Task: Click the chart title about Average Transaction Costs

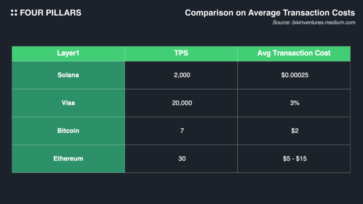Action: click(270, 13)
